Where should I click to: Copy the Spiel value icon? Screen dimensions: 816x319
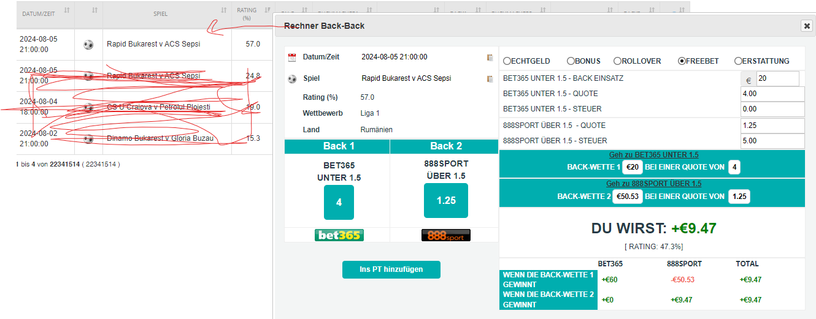[490, 79]
